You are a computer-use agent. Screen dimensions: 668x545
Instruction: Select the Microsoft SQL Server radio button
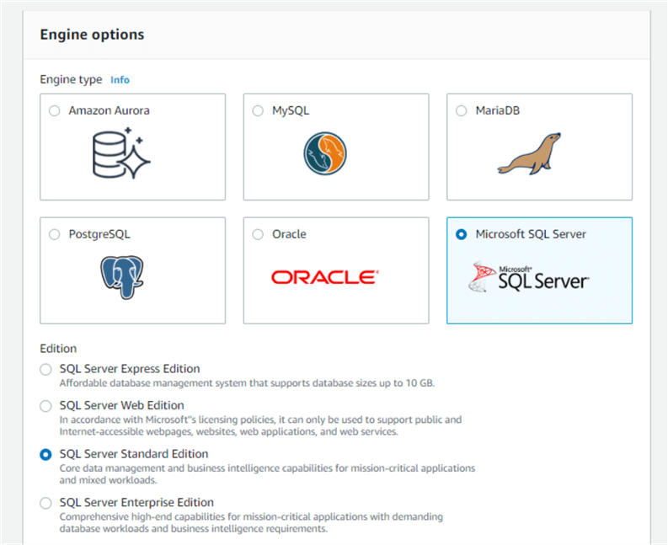[x=461, y=234]
